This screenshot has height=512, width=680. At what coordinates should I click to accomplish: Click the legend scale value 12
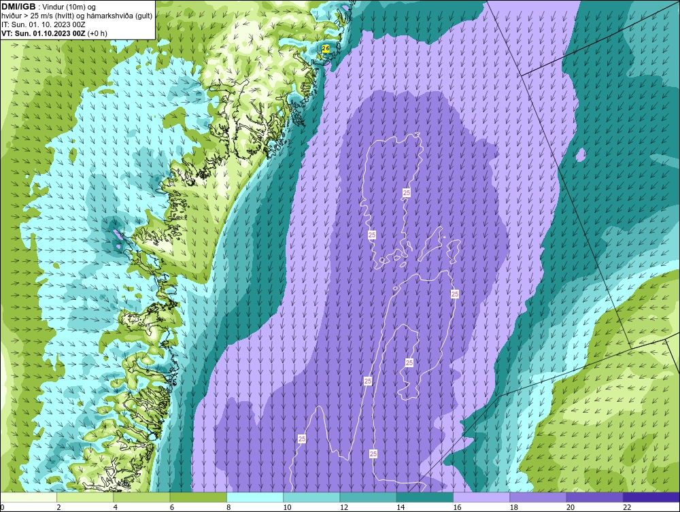pos(344,507)
